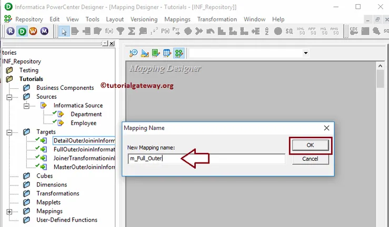Open the Repository menu
The image size is (389, 227).
click(29, 19)
